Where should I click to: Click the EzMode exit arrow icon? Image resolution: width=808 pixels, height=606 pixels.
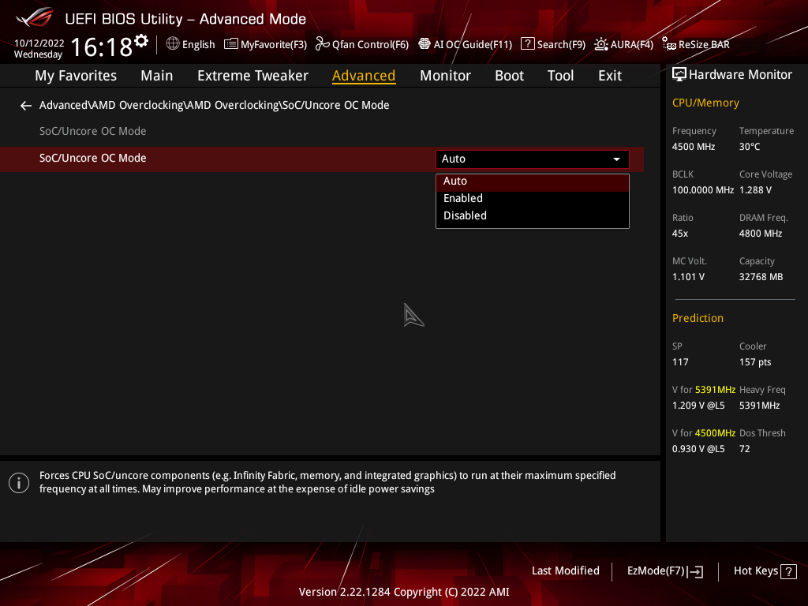(695, 571)
